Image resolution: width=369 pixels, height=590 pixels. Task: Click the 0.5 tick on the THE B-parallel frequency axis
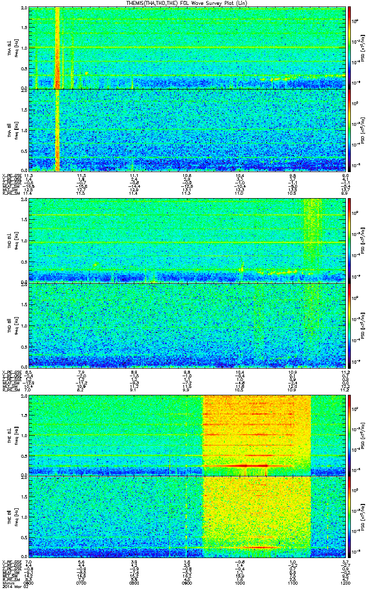pos(24,538)
